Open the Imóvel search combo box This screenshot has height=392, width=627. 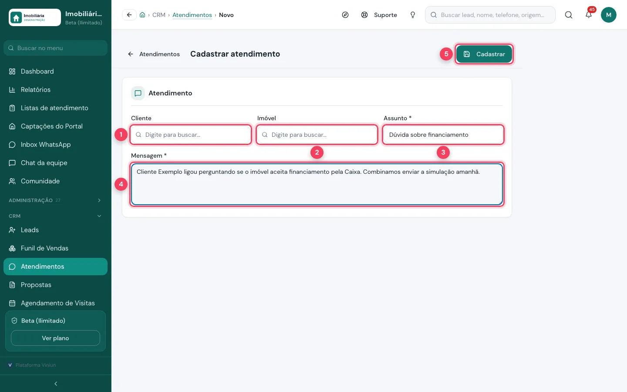point(317,135)
